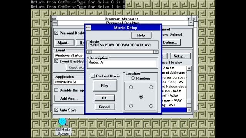Click the About... button in Personal Desktop
246x138 pixels.
click(64, 43)
